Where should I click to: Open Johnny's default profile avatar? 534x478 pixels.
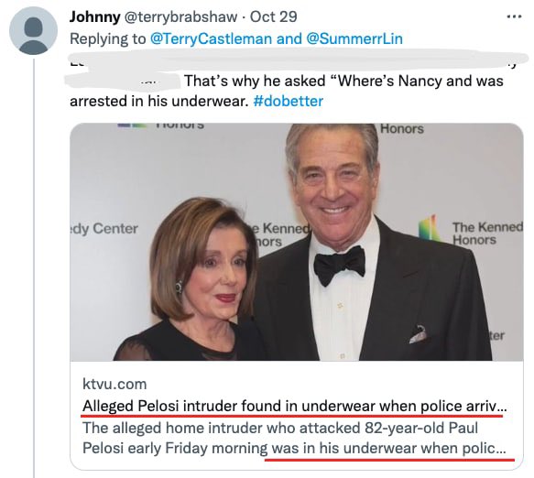pos(33,31)
